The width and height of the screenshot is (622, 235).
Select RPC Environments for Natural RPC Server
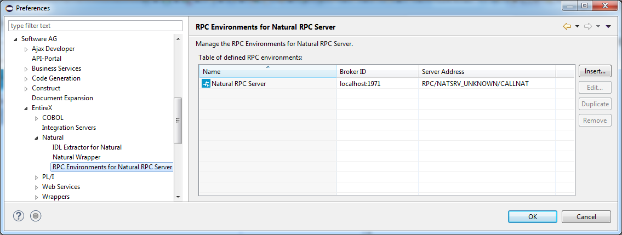[x=112, y=167]
